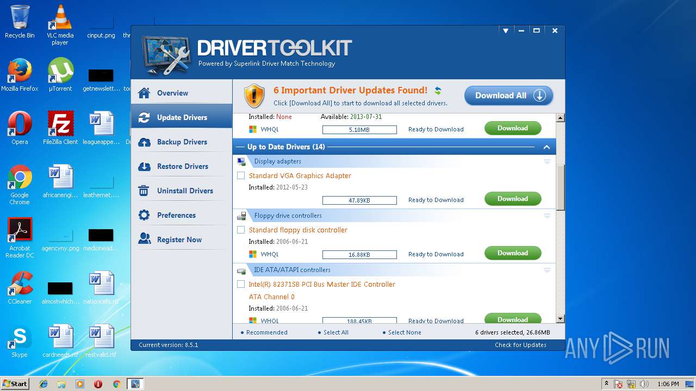Download the Intel 82371SB IDE Controller driver
Screen dimensions: 696x391
tap(513, 319)
